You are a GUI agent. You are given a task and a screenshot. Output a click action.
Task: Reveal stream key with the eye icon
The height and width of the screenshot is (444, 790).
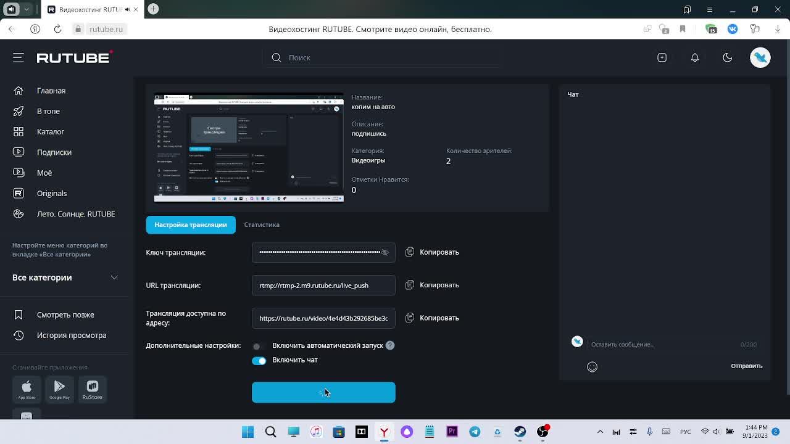(385, 252)
